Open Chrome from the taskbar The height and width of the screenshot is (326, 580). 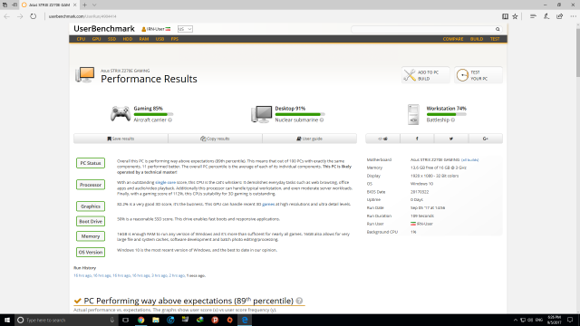pos(141,320)
